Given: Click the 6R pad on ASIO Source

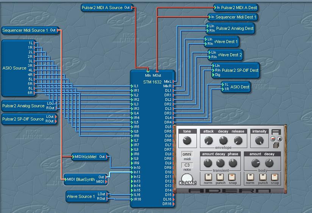Looking at the screenshot, I should [x=34, y=93].
